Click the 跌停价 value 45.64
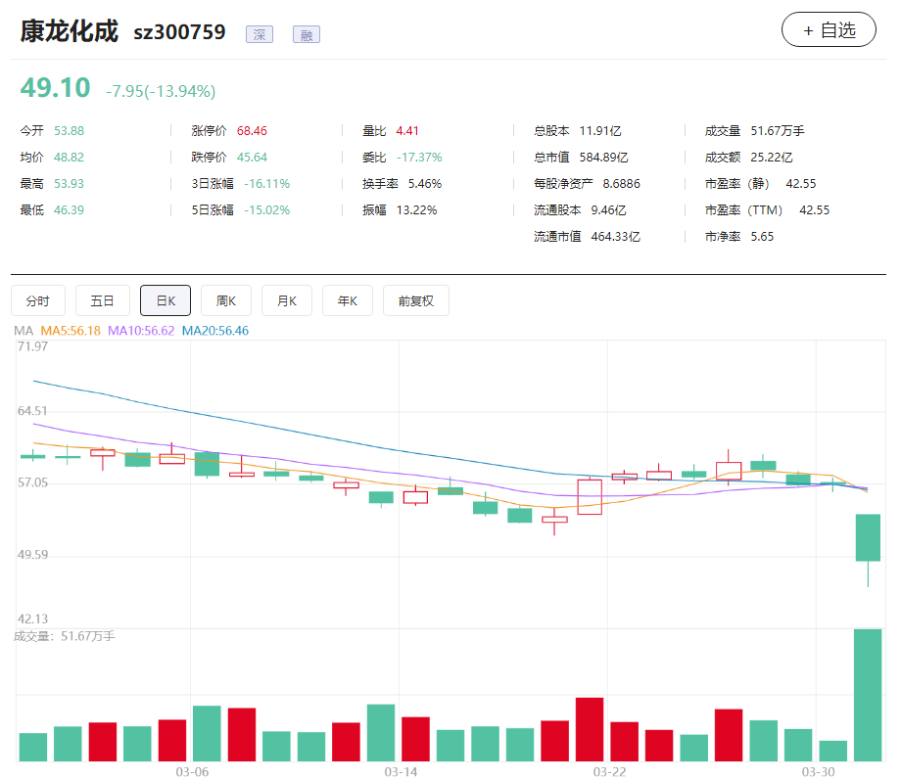Screen dimensions: 901x779 (x=252, y=158)
